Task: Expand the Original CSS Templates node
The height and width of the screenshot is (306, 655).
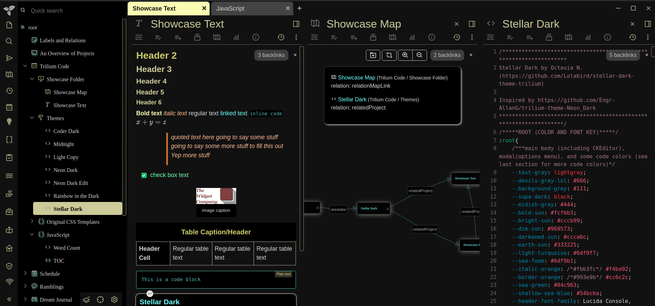Action: [32, 222]
